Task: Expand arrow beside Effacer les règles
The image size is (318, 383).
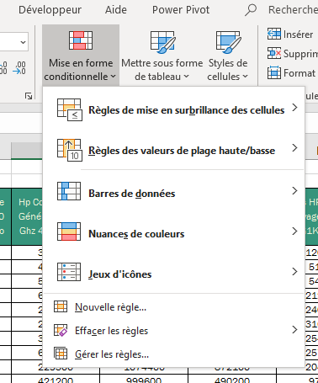Action: pos(294,330)
